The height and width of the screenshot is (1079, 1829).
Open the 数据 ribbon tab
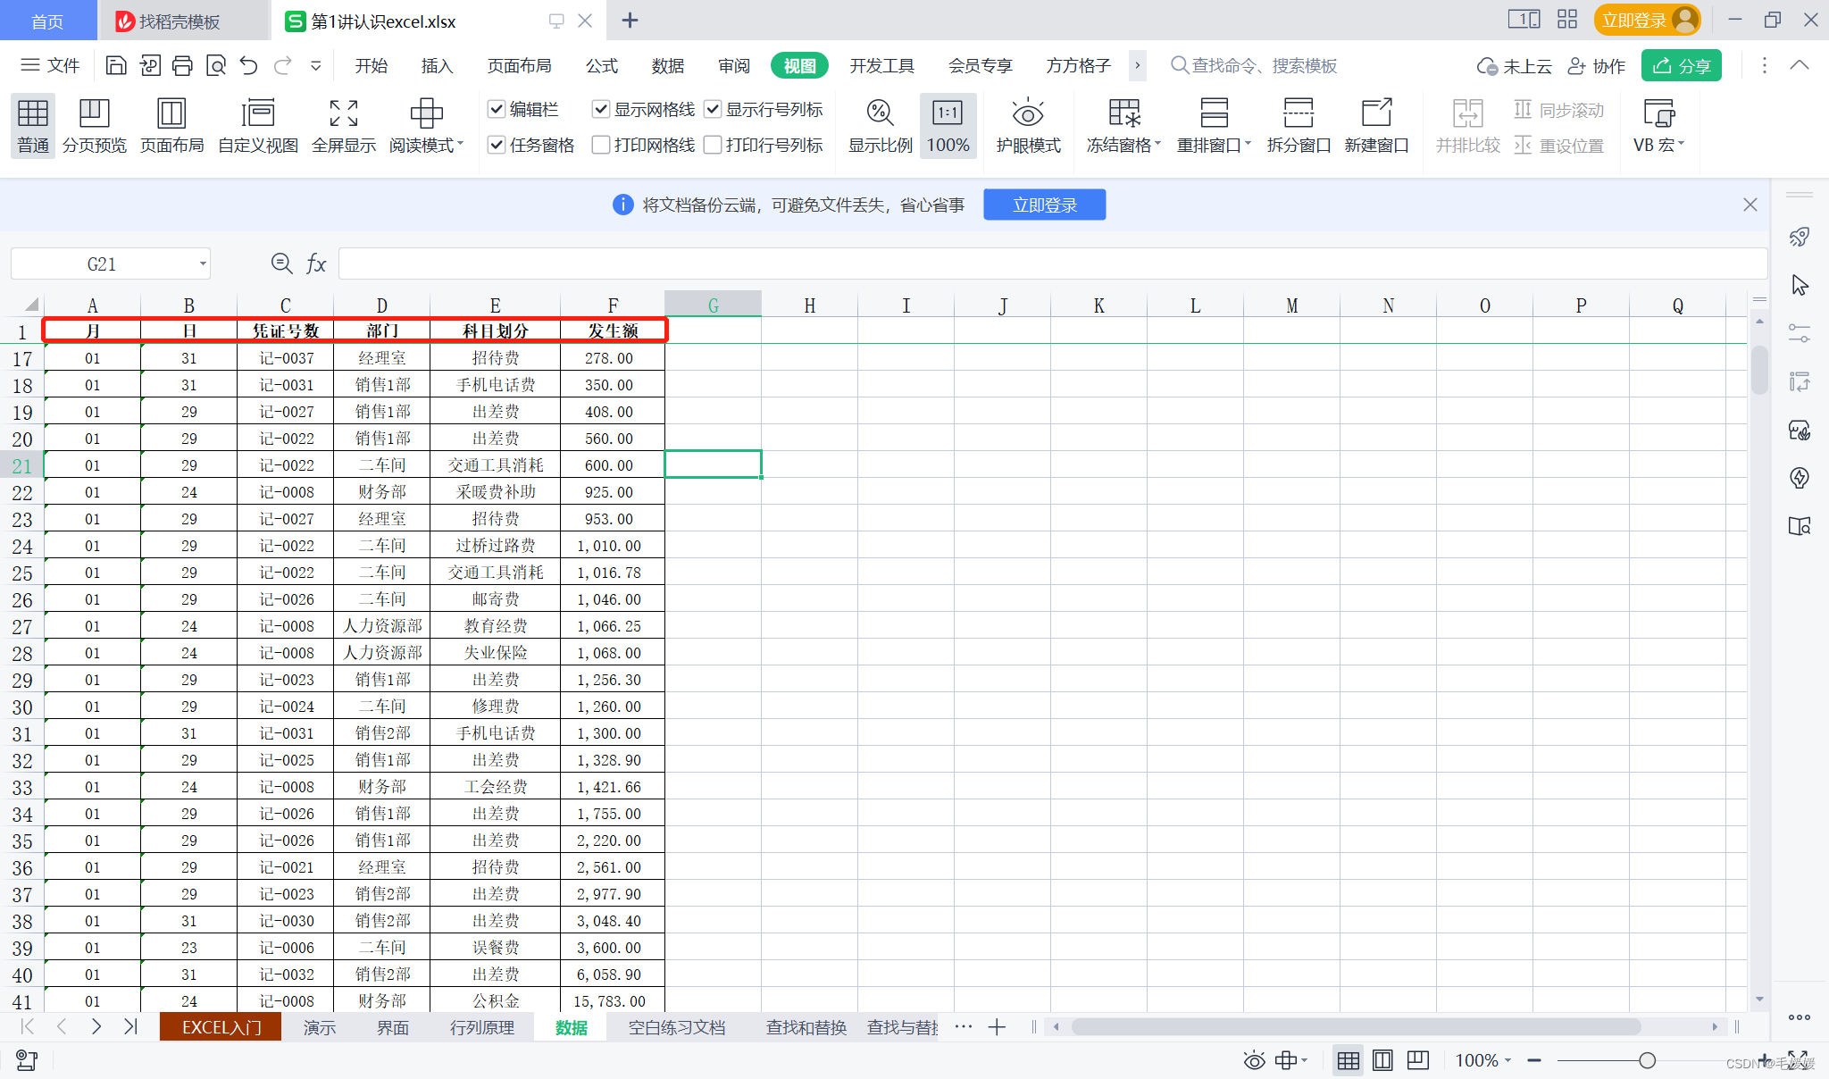(668, 65)
